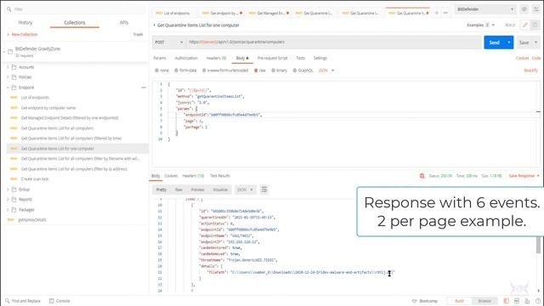Open help icon at status bar end

pyautogui.click(x=538, y=301)
